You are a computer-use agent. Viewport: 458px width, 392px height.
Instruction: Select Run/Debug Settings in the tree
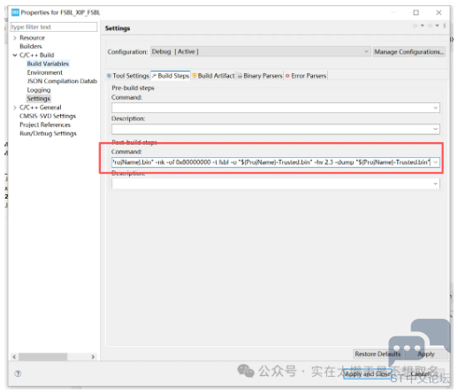tap(48, 133)
